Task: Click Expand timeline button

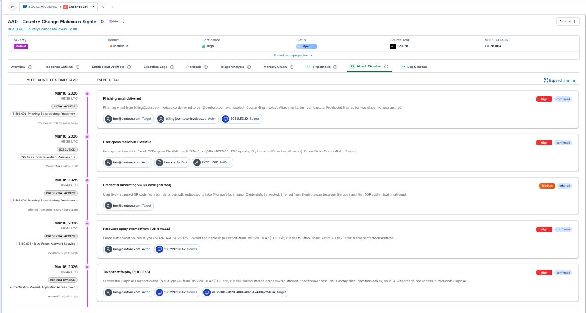Action: click(559, 80)
